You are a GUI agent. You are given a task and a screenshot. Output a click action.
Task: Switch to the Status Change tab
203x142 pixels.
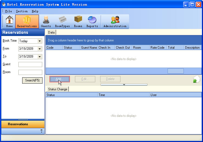[57, 89]
